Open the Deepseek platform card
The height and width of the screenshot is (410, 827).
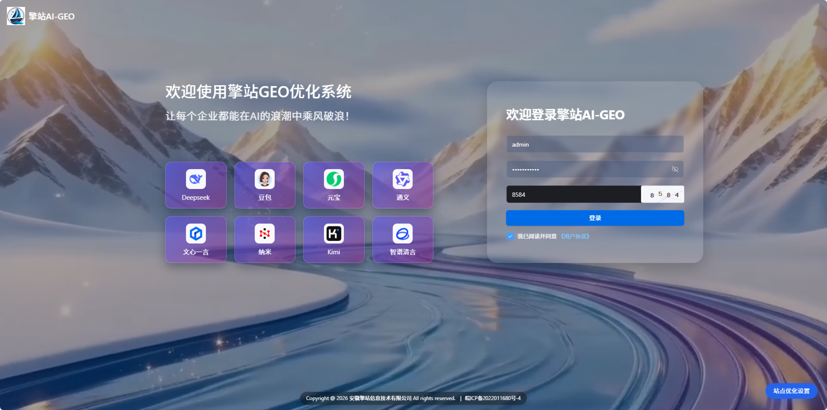196,185
